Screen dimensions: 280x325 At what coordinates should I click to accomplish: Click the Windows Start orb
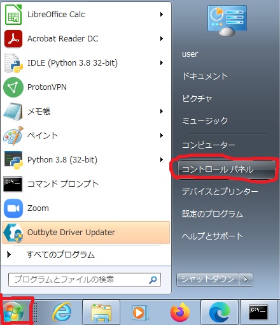[13, 312]
